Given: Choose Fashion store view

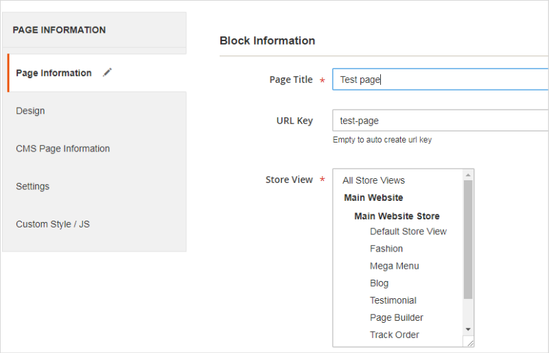Looking at the screenshot, I should pyautogui.click(x=386, y=249).
